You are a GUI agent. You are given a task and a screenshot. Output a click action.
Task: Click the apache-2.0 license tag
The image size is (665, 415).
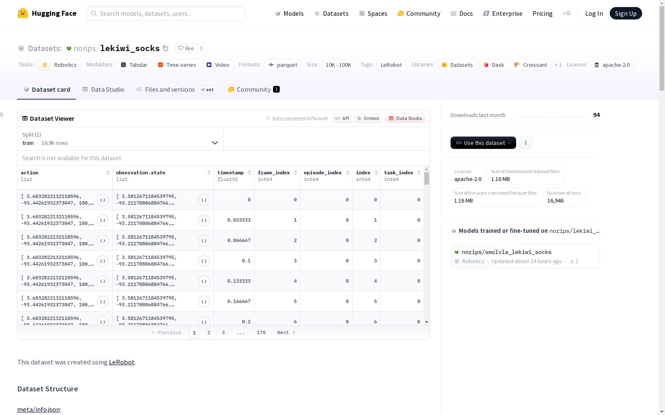(612, 65)
